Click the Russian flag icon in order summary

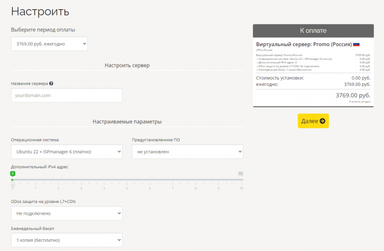(356, 45)
